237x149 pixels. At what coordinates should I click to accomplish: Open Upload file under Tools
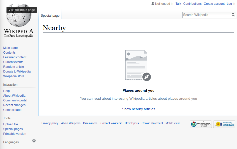[x=10, y=124]
